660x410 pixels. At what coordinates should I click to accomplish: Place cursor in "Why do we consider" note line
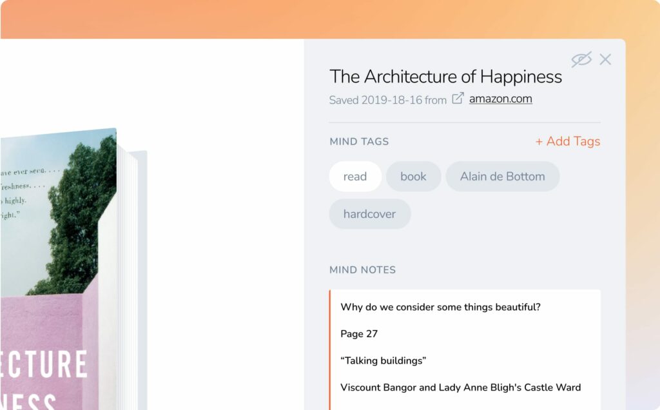tap(440, 307)
